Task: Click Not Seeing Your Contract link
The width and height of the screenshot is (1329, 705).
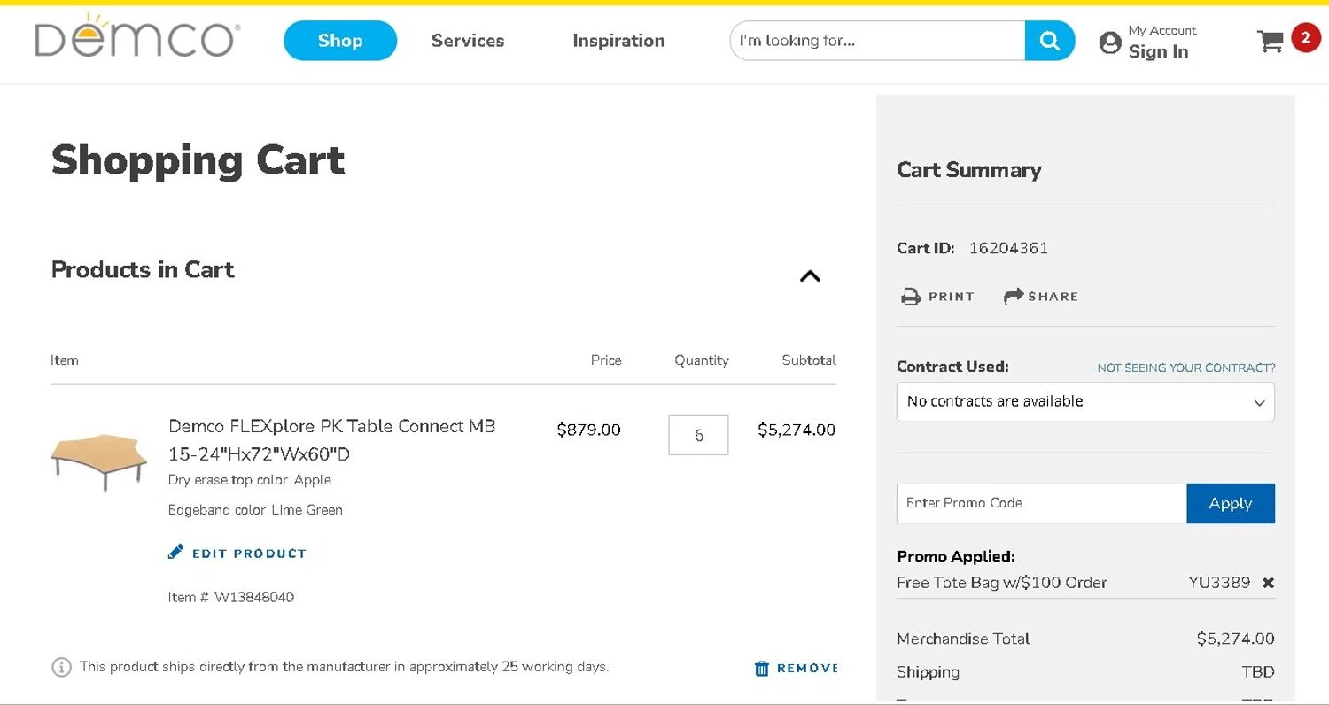Action: point(1185,368)
